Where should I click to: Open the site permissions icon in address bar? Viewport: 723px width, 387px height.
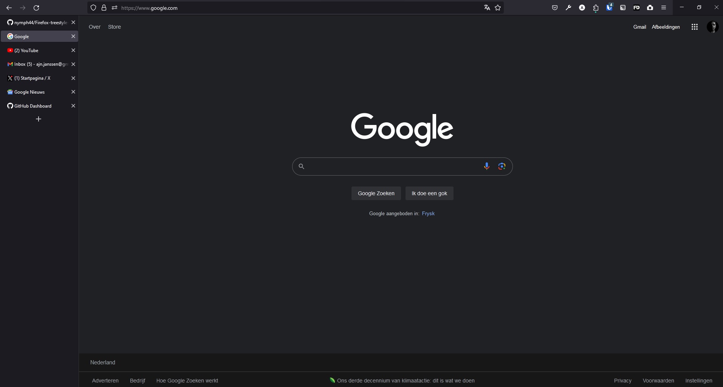coord(115,8)
